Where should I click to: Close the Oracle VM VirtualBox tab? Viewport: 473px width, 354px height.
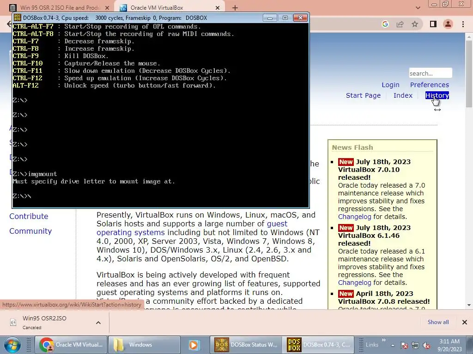pyautogui.click(x=218, y=8)
